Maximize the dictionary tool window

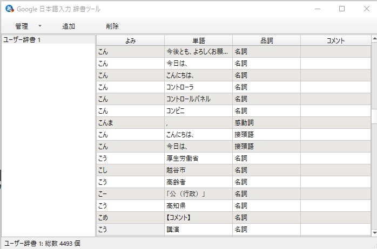[x=341, y=9]
